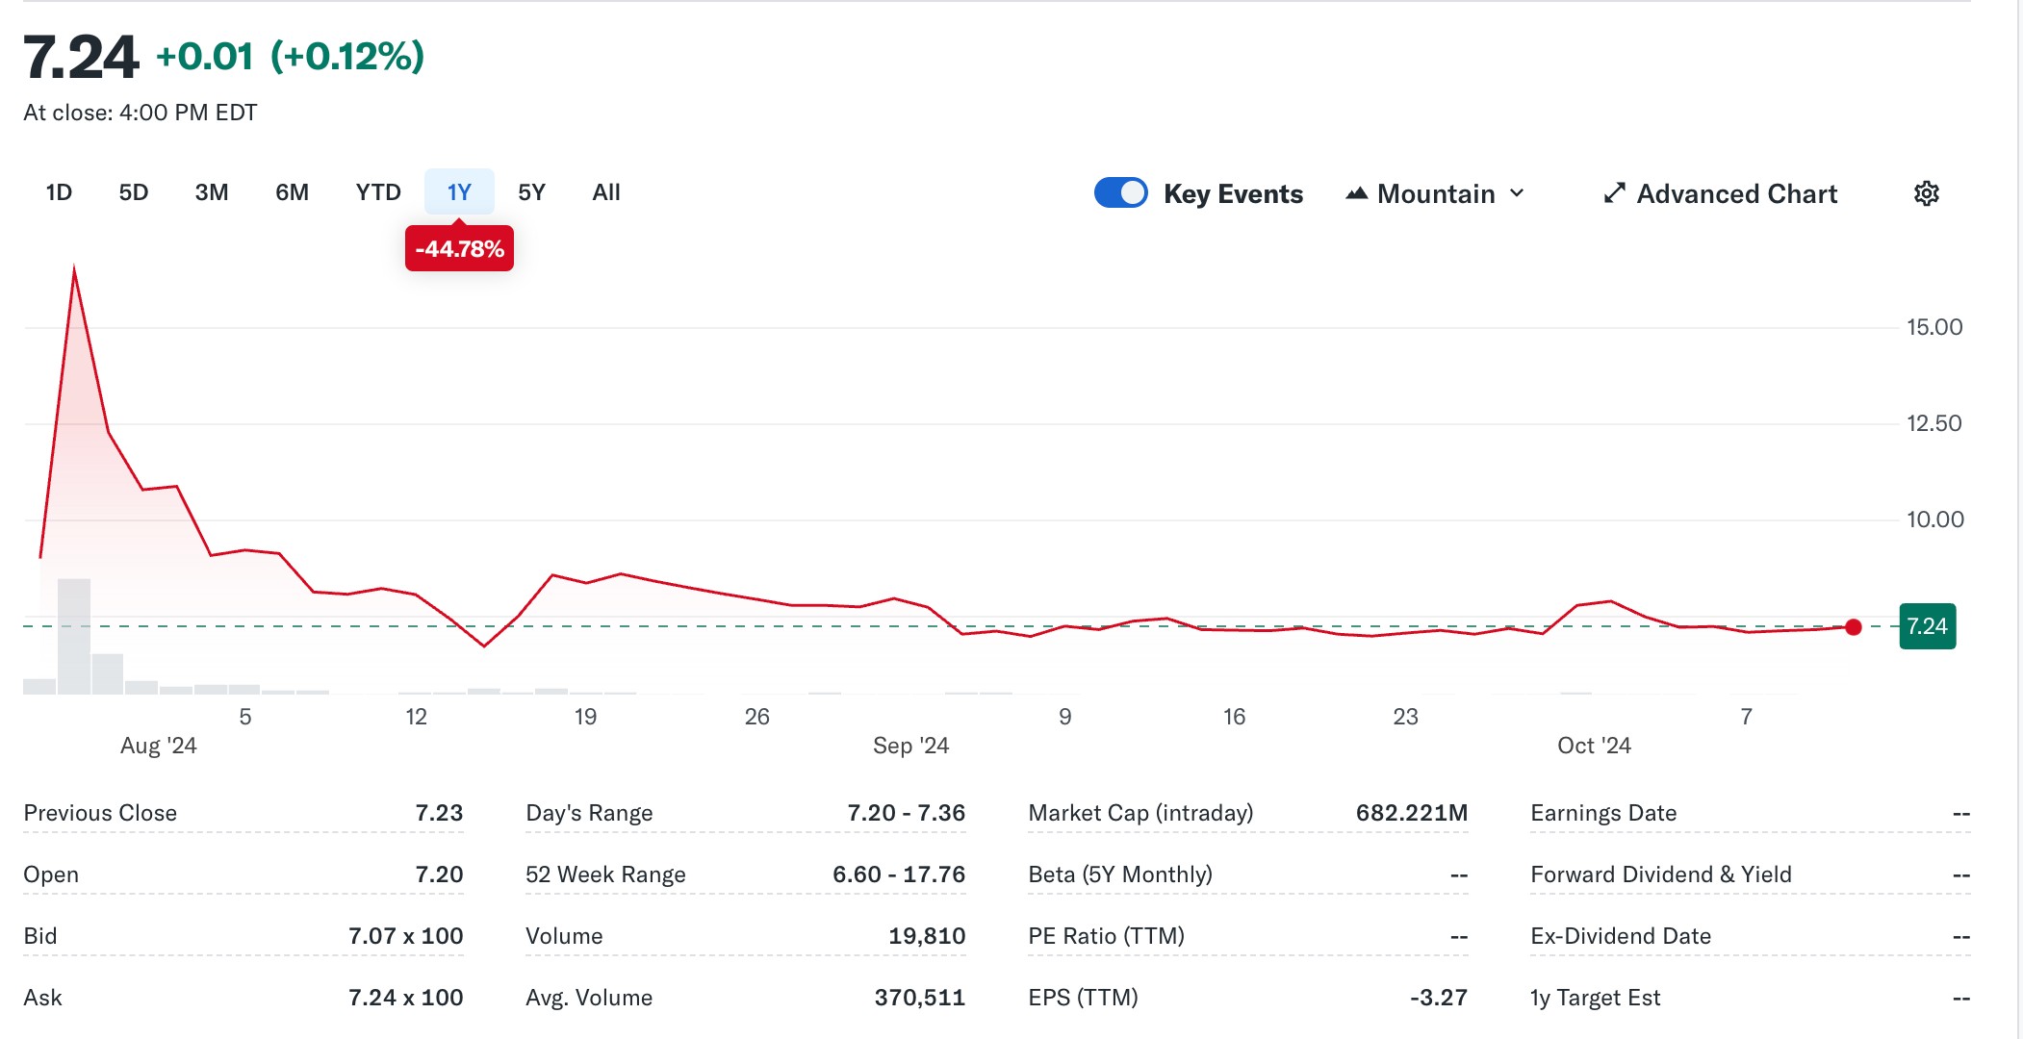The image size is (2023, 1039).
Task: Switch chart to 6M range
Action: (292, 192)
